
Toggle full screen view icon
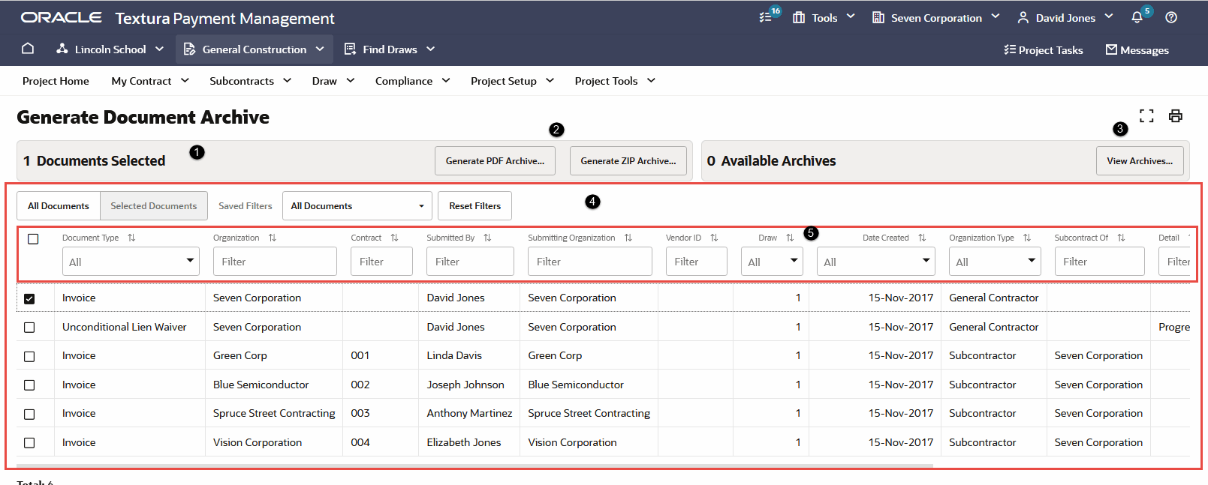pyautogui.click(x=1146, y=115)
